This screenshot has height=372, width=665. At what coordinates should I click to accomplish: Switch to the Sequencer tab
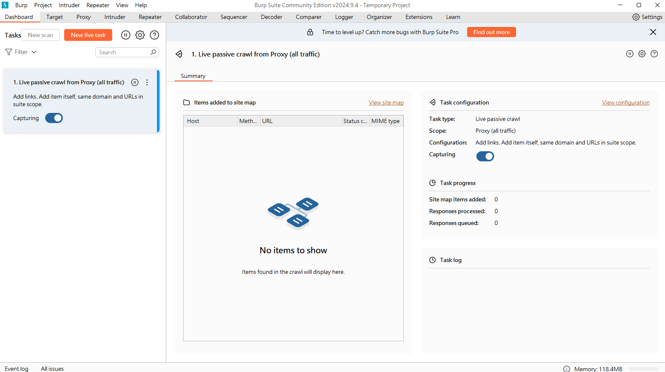(x=234, y=17)
